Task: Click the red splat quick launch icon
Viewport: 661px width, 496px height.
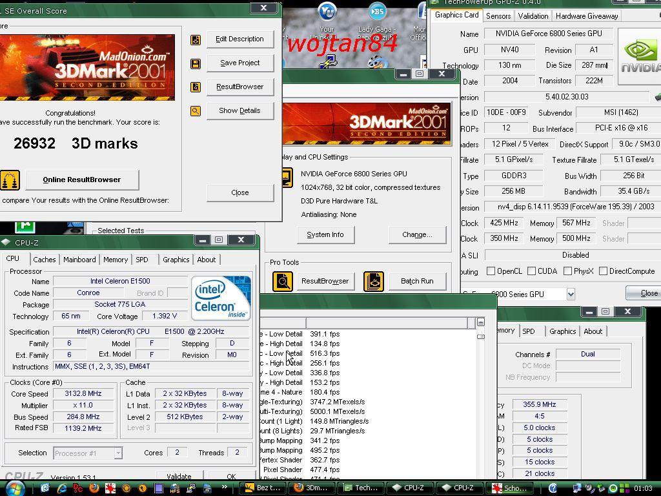Action: [x=110, y=488]
